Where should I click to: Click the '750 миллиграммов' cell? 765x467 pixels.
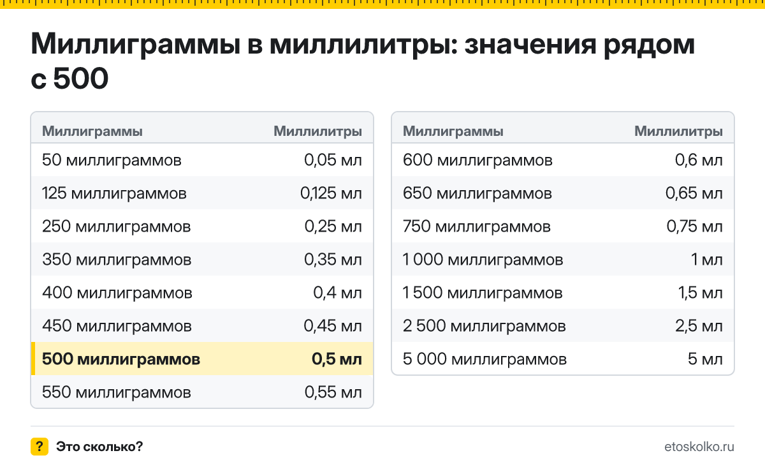tap(477, 226)
